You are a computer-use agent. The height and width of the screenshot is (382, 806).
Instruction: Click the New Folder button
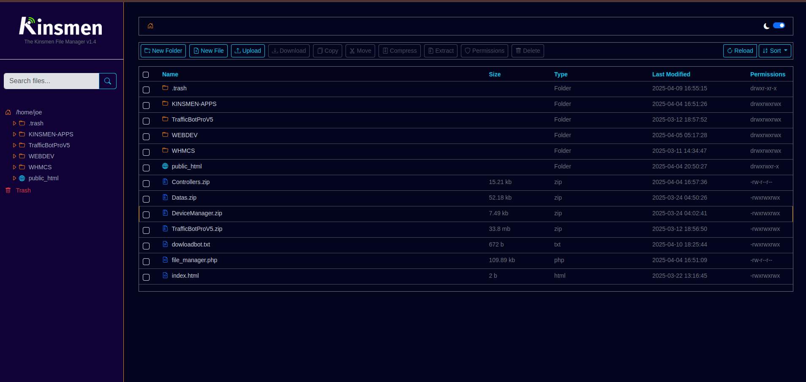[163, 51]
